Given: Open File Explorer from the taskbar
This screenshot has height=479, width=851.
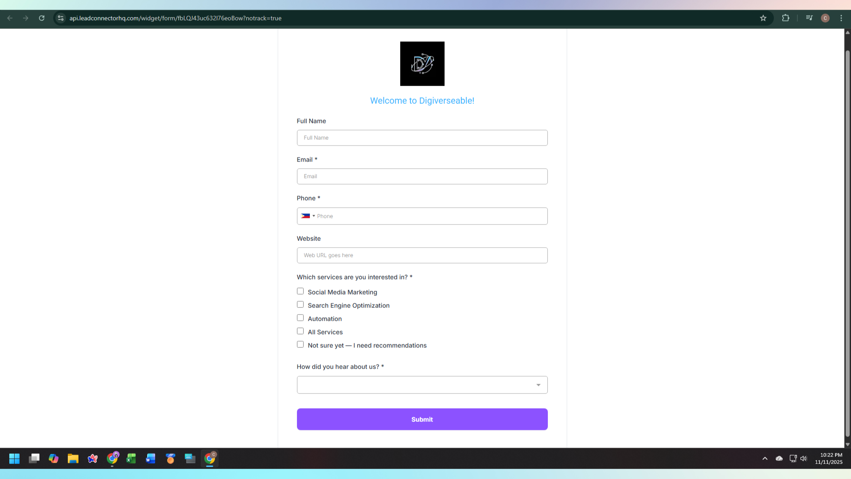Looking at the screenshot, I should click(x=73, y=459).
